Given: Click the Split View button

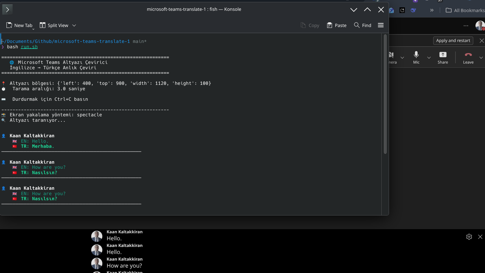Looking at the screenshot, I should point(54,25).
